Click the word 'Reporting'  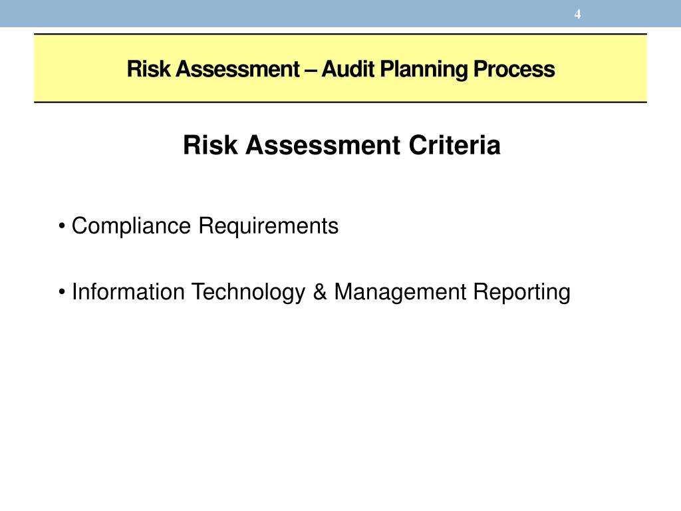pos(521,292)
